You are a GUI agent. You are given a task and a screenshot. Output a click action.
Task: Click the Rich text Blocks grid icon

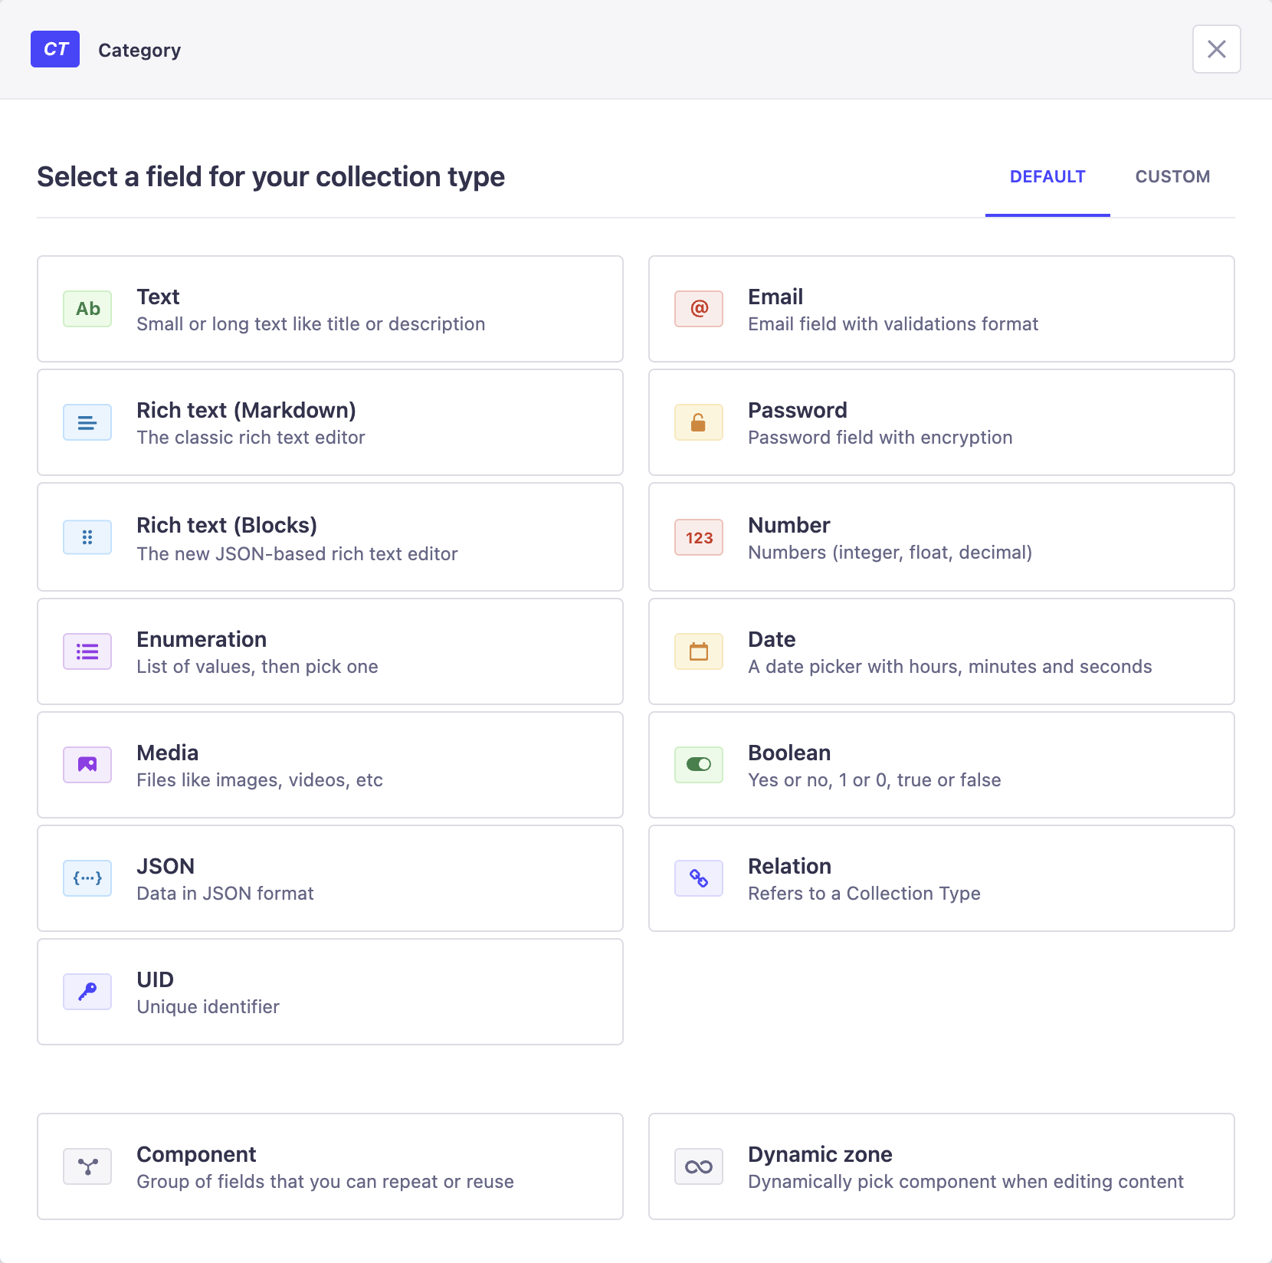tap(87, 537)
